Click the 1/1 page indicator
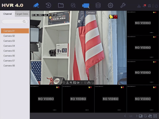 point(131,116)
